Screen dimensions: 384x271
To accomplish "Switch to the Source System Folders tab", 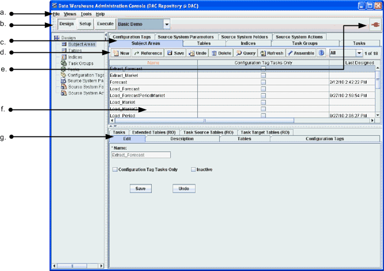I will [245, 37].
